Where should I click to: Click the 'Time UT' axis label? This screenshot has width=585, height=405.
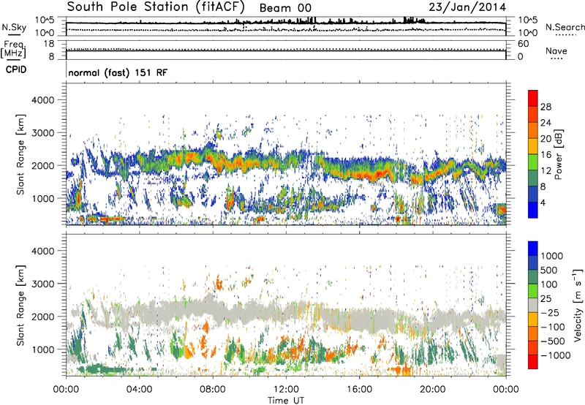286,401
